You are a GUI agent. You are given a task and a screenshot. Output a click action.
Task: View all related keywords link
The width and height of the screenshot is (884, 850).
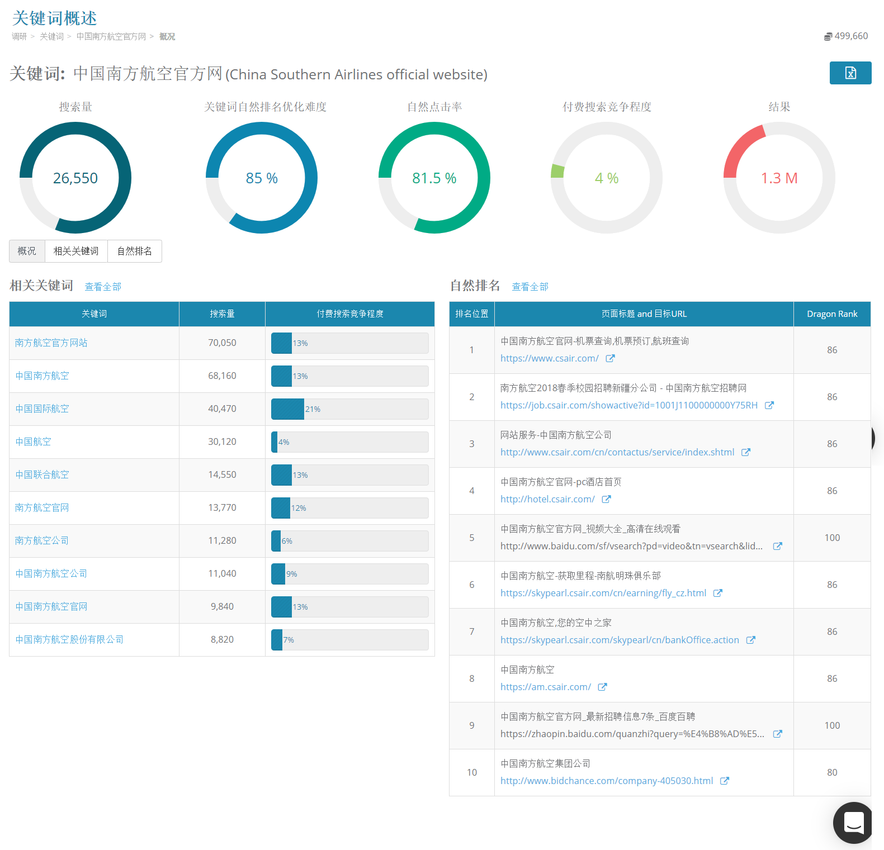point(103,287)
